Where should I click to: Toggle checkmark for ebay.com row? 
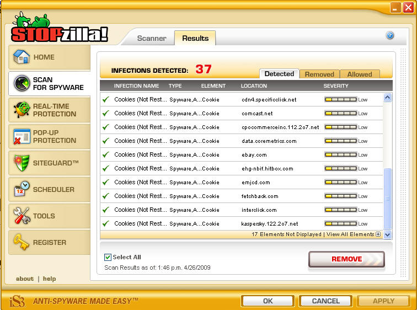click(106, 155)
